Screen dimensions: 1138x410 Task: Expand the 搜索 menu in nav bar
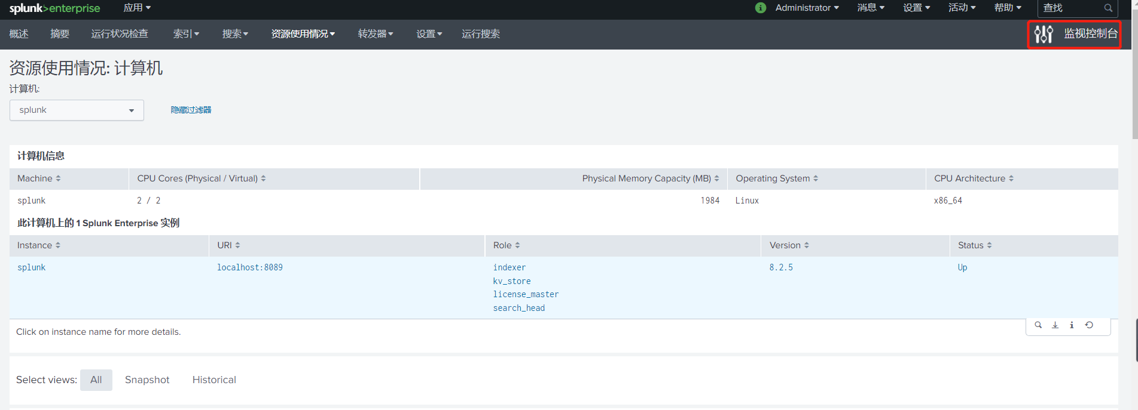pyautogui.click(x=235, y=34)
